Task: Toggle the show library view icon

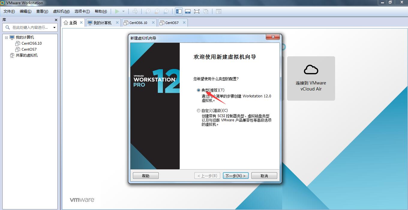Action: click(179, 11)
